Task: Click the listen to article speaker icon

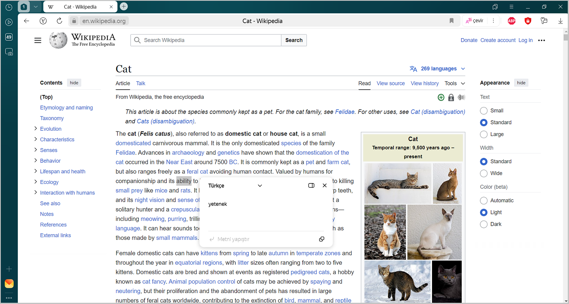Action: coord(461,97)
